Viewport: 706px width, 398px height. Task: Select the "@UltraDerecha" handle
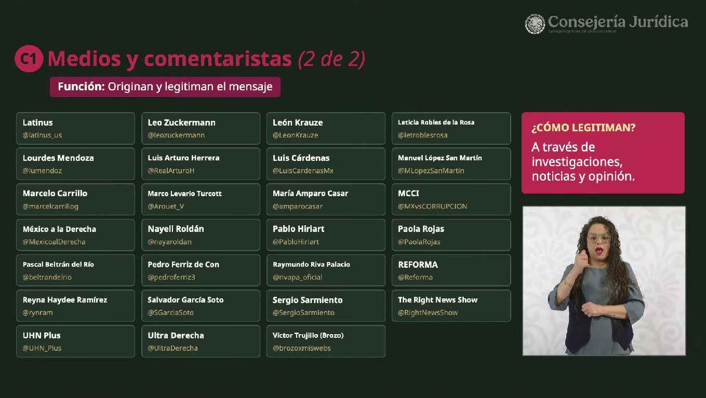pyautogui.click(x=173, y=348)
